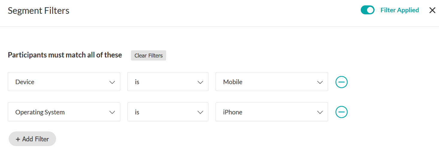Click the chevron arrow beside Operating System
Screen dimensions: 439x153
pyautogui.click(x=112, y=112)
